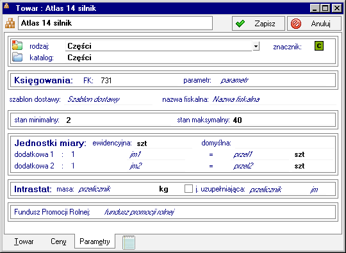The height and width of the screenshot is (253, 346).
Task: Minimize the Towar window
Action: pyautogui.click(x=315, y=8)
